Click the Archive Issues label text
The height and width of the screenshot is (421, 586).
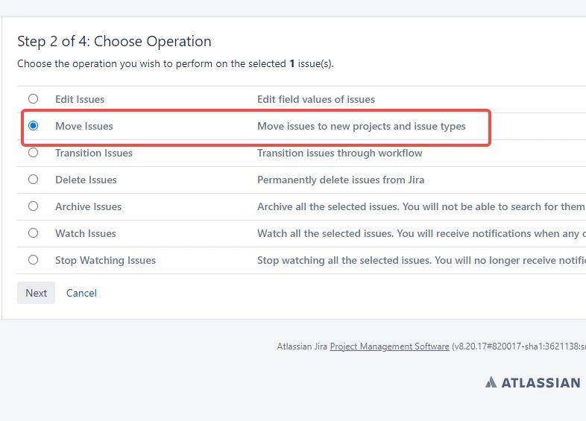(88, 206)
